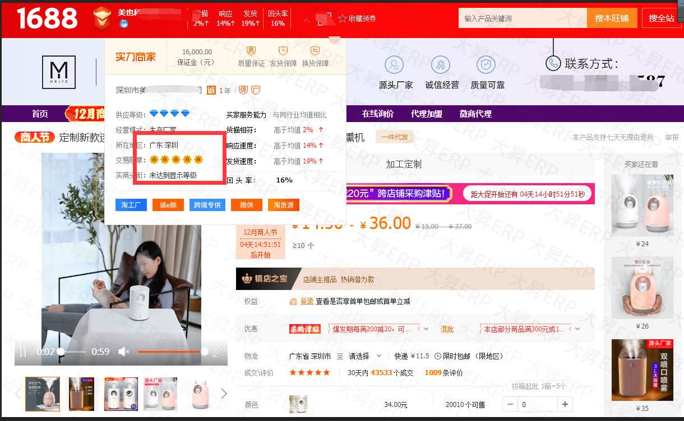
Task: Click the 淘工厂 tag button
Action: pyautogui.click(x=131, y=205)
